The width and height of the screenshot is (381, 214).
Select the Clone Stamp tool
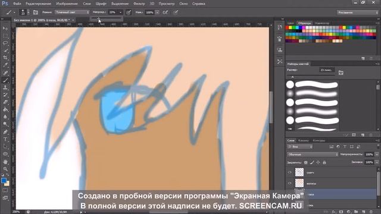(x=5, y=87)
